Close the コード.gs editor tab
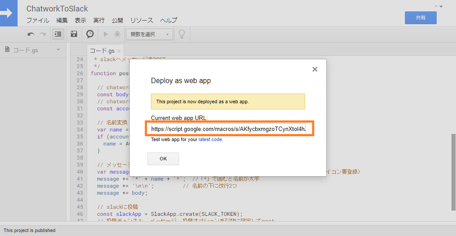 click(x=119, y=51)
